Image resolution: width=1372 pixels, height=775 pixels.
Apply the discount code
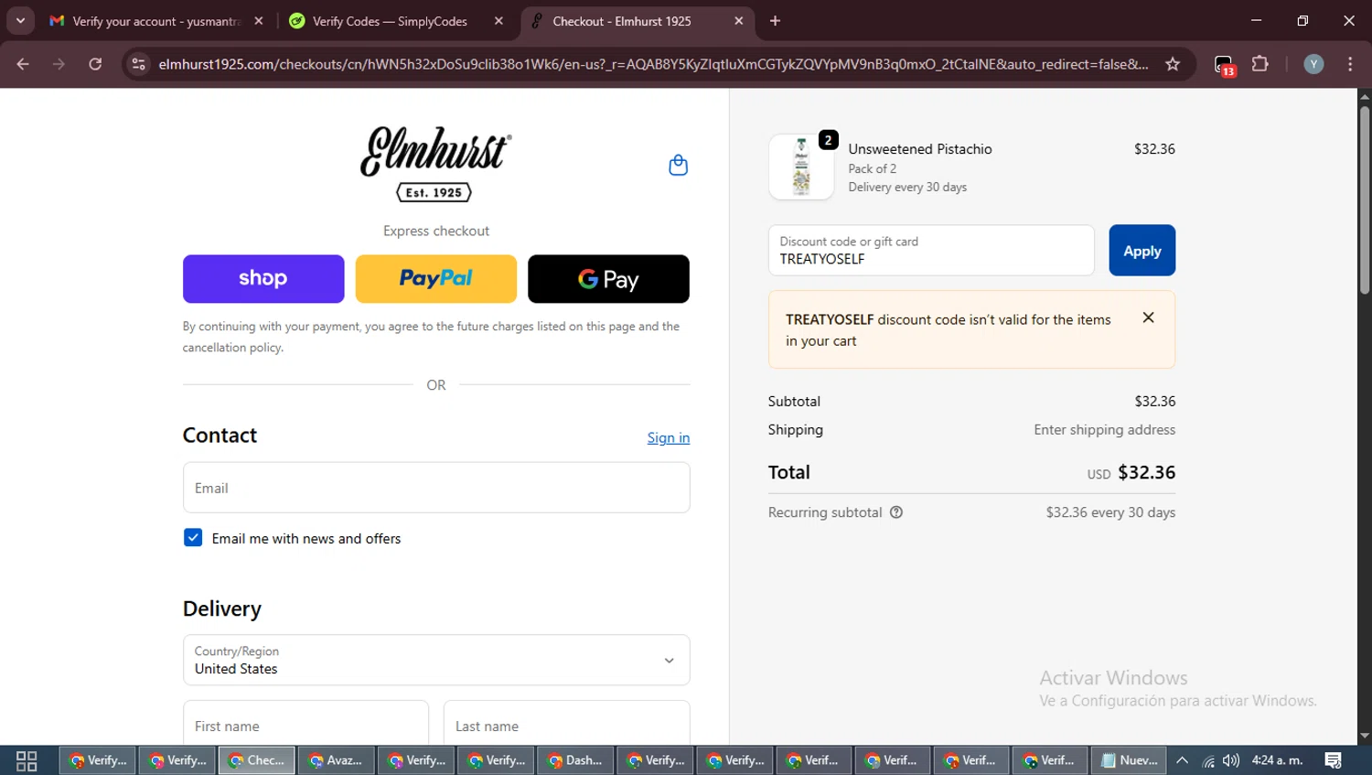coord(1142,251)
